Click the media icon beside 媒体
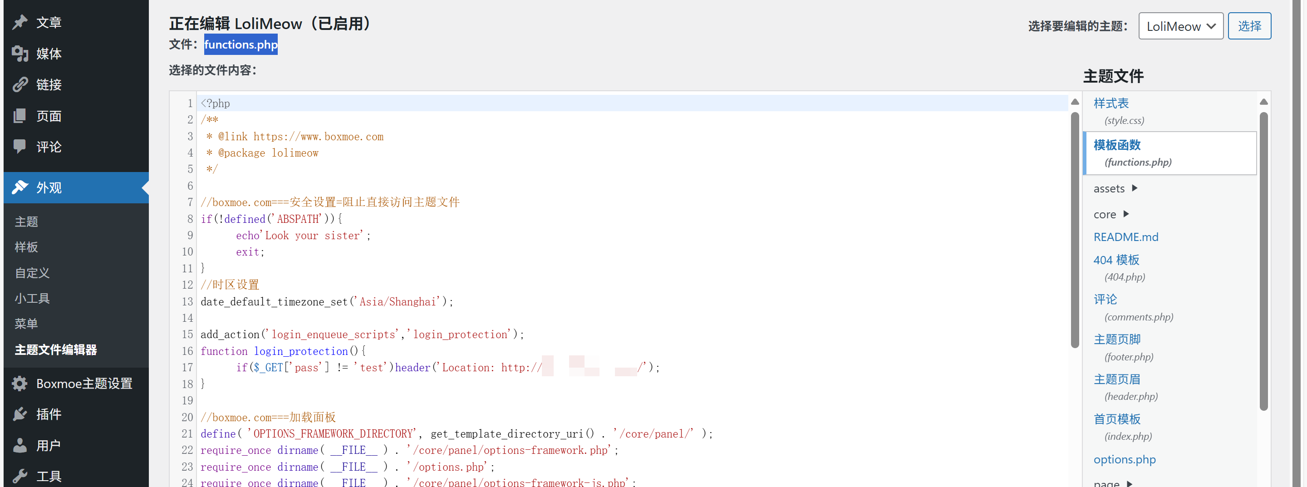The height and width of the screenshot is (487, 1307). 20,53
